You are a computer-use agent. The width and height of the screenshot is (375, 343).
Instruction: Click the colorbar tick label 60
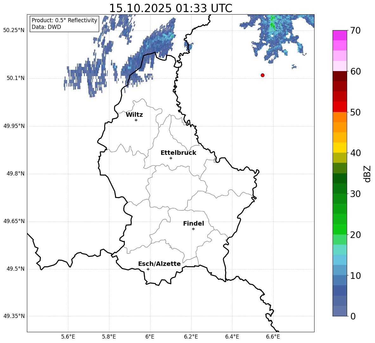tap(355, 71)
